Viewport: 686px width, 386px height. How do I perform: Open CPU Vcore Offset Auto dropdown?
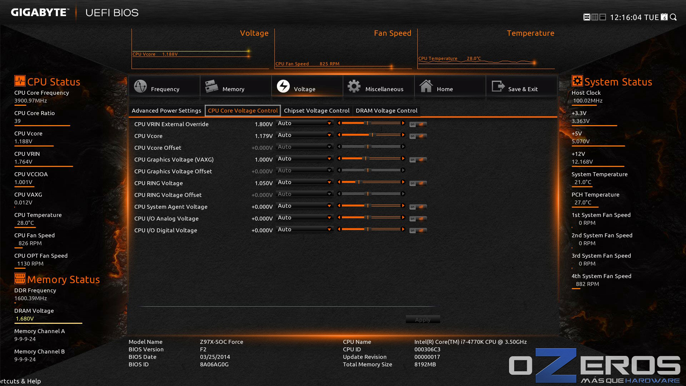click(x=304, y=147)
